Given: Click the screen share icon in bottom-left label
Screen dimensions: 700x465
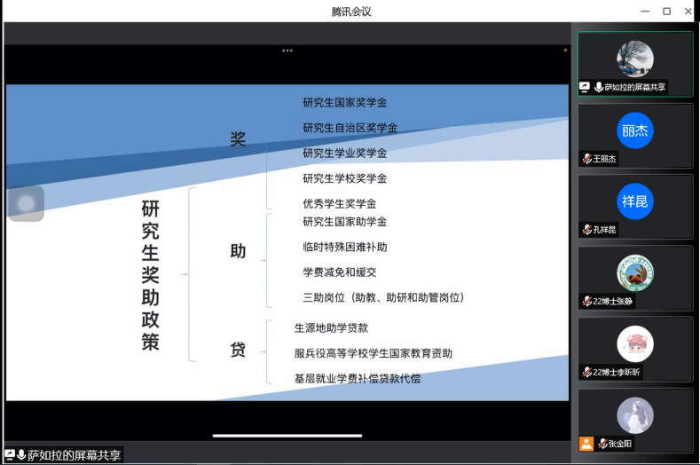Looking at the screenshot, I should (11, 455).
